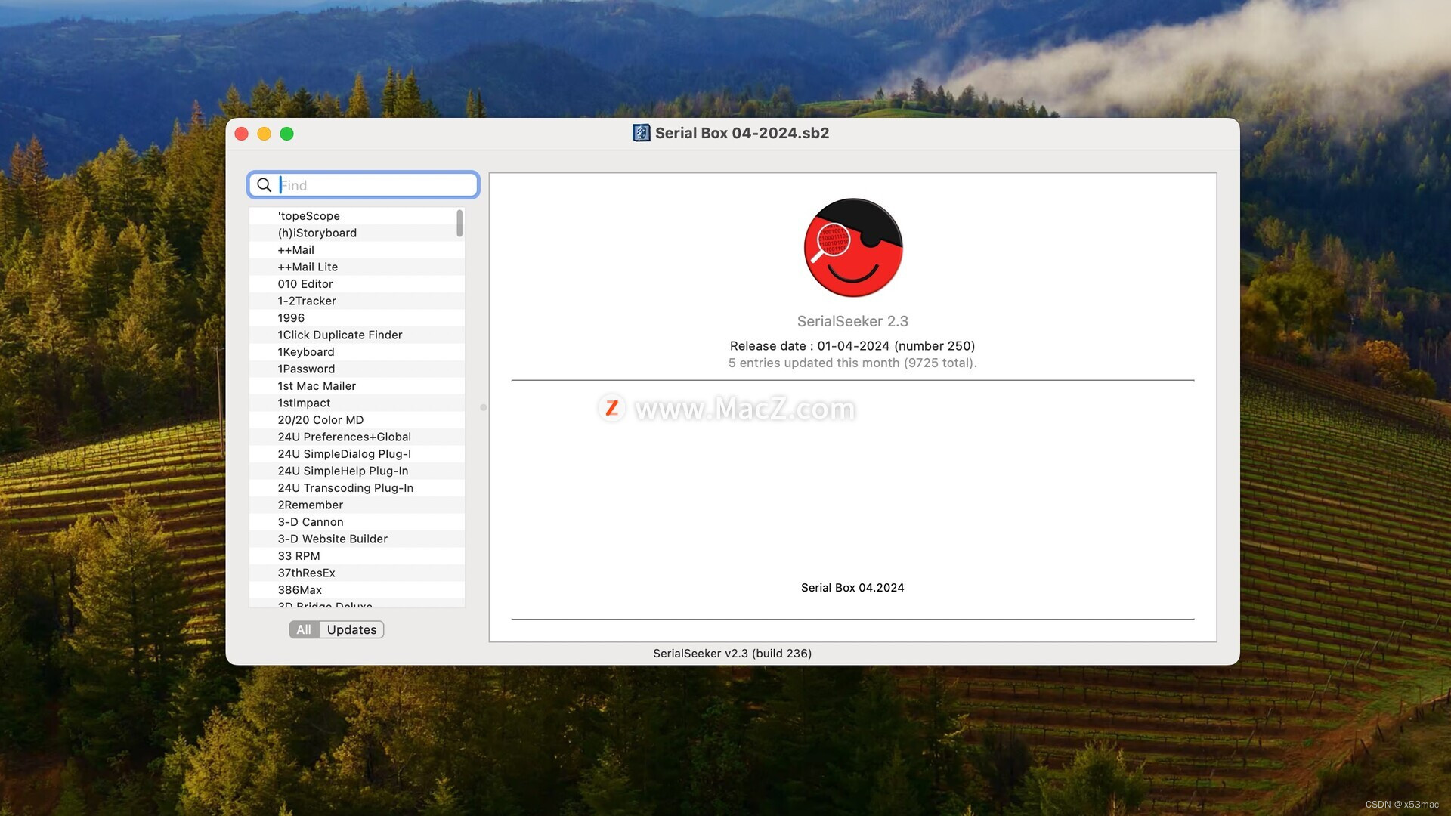Click the 'topeScope list item
This screenshot has width=1451, height=816.
(x=309, y=216)
